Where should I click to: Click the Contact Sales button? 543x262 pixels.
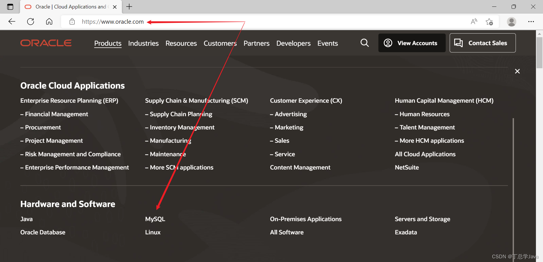coord(482,43)
